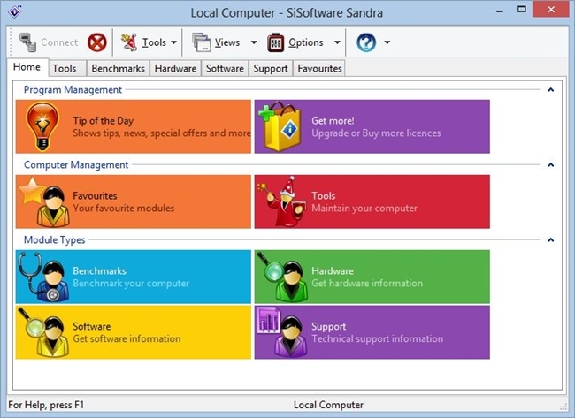Click the Connect toolbar label

point(59,42)
